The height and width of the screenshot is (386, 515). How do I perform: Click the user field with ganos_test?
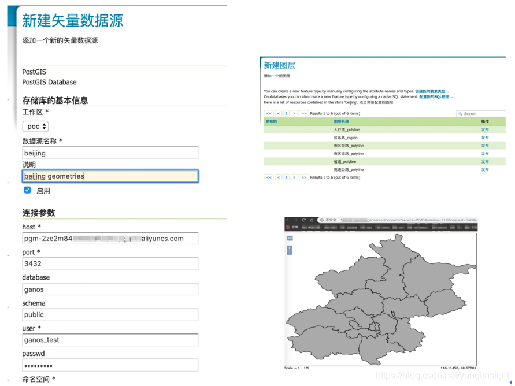pyautogui.click(x=110, y=340)
